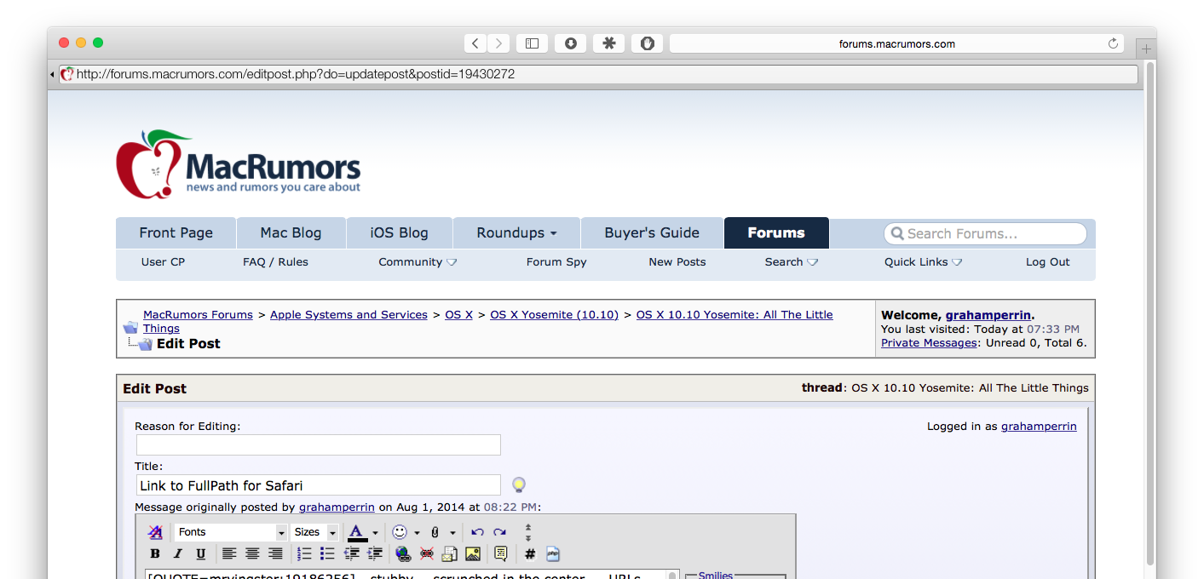The width and height of the screenshot is (1204, 579).
Task: Center align text in editor
Action: tap(252, 554)
